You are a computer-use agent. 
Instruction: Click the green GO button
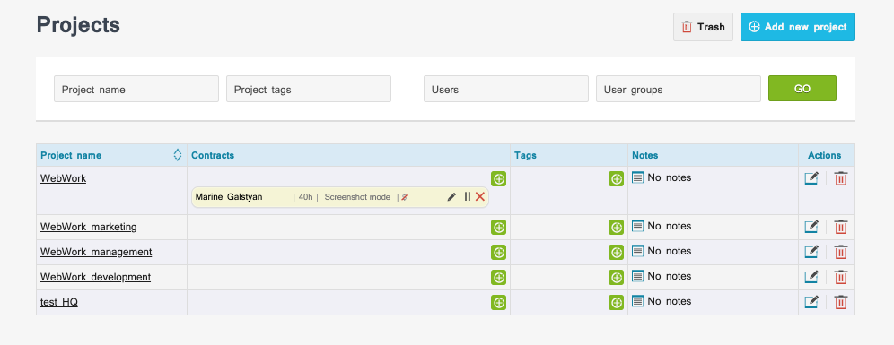[x=802, y=89]
